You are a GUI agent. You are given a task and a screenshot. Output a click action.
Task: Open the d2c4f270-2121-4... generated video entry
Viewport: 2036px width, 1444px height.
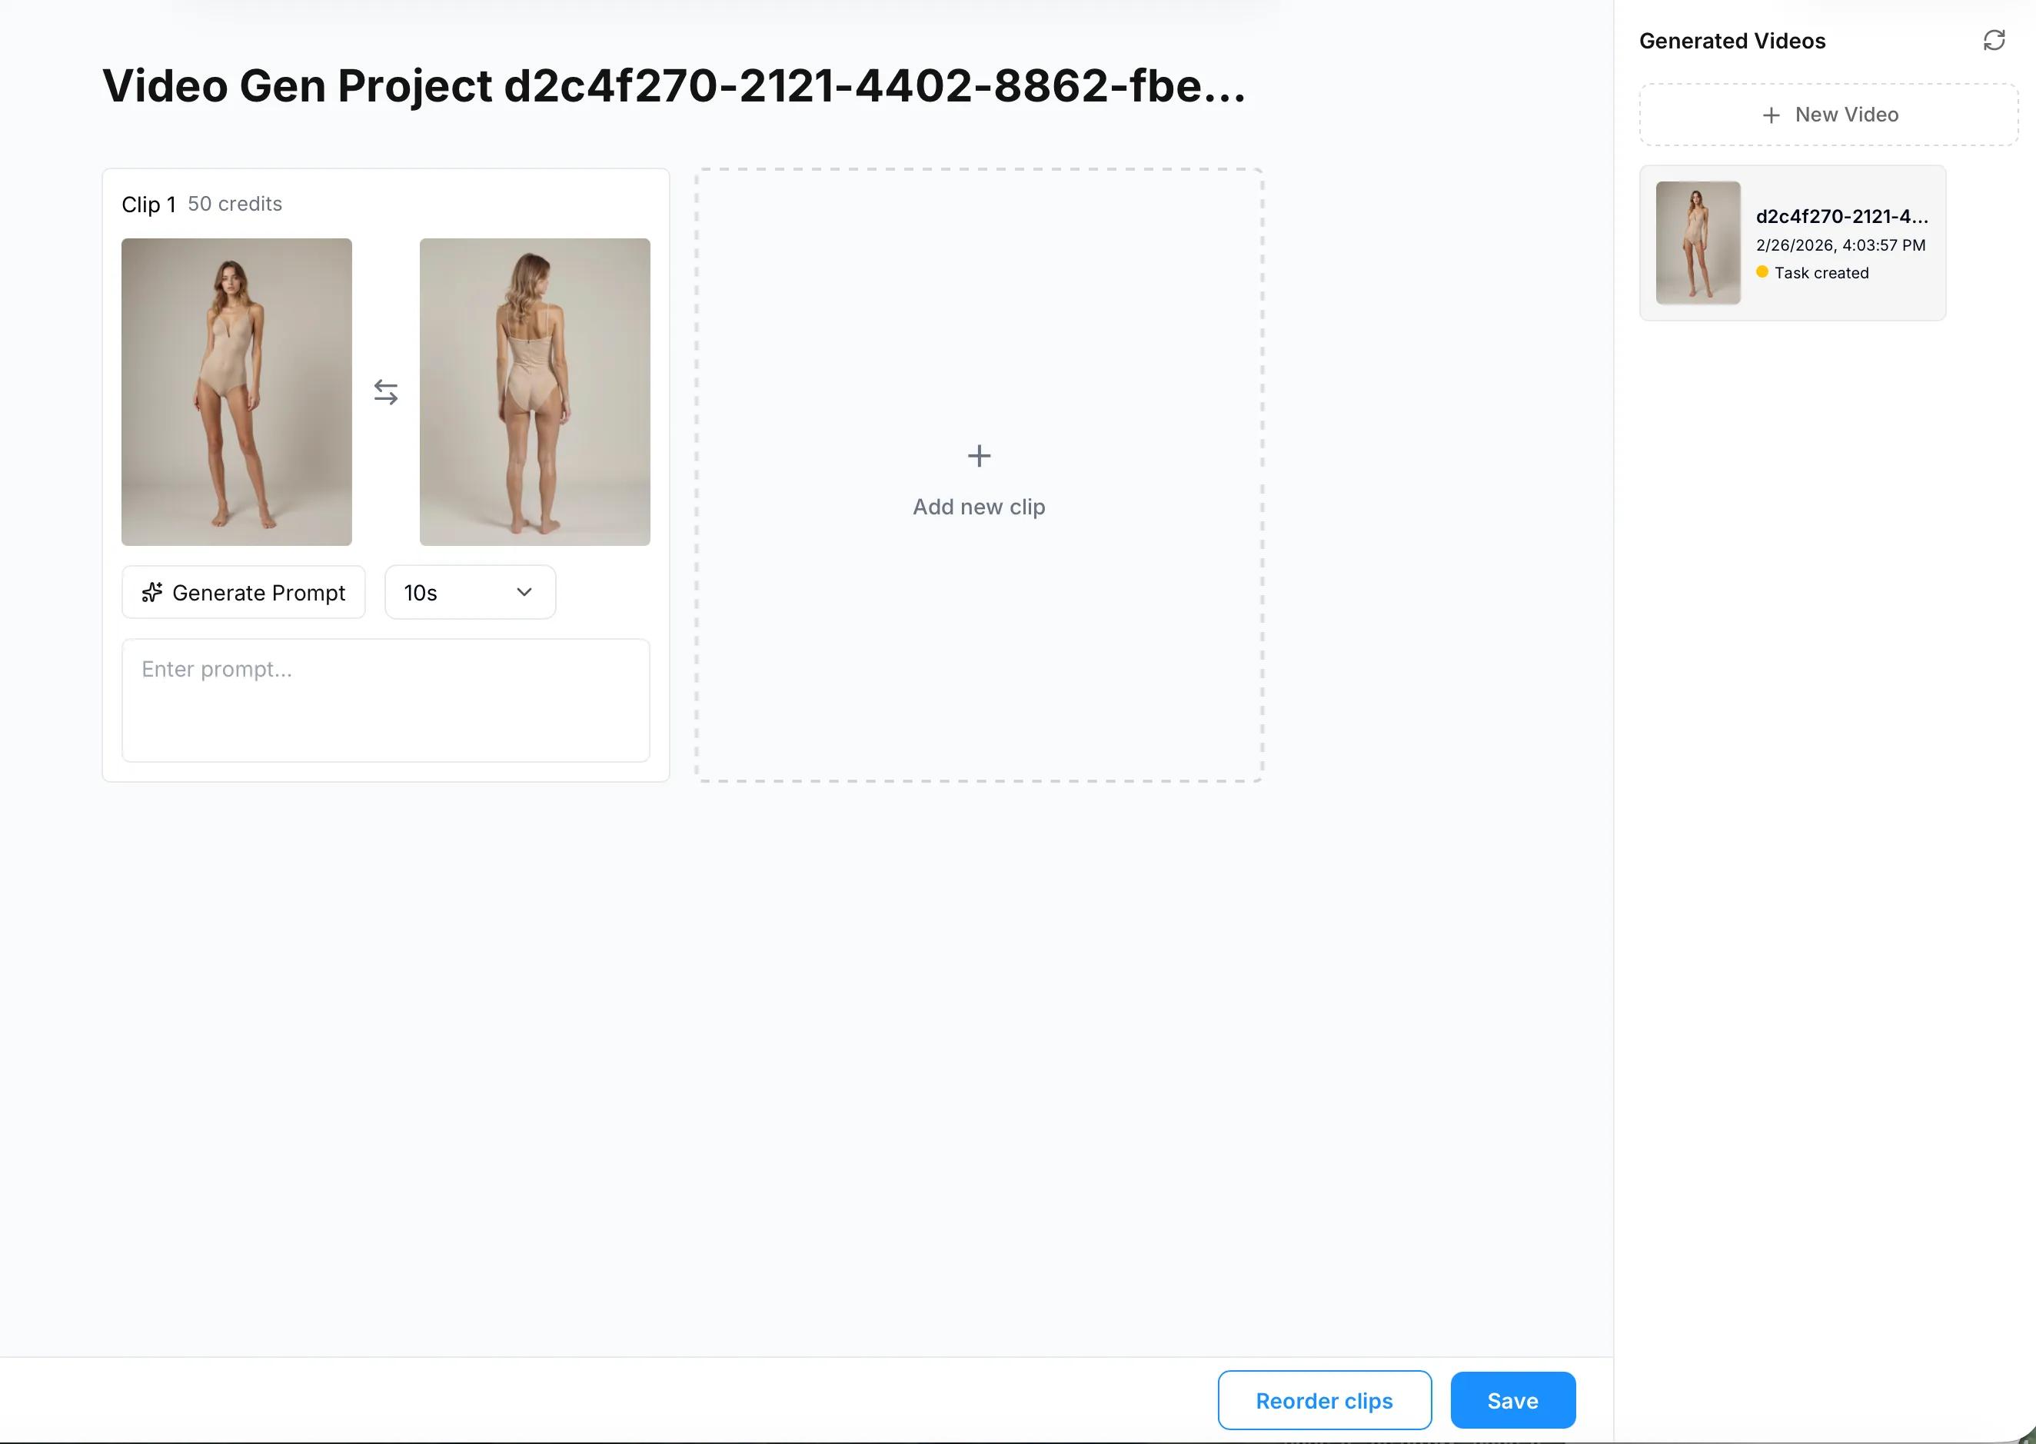(x=1841, y=216)
